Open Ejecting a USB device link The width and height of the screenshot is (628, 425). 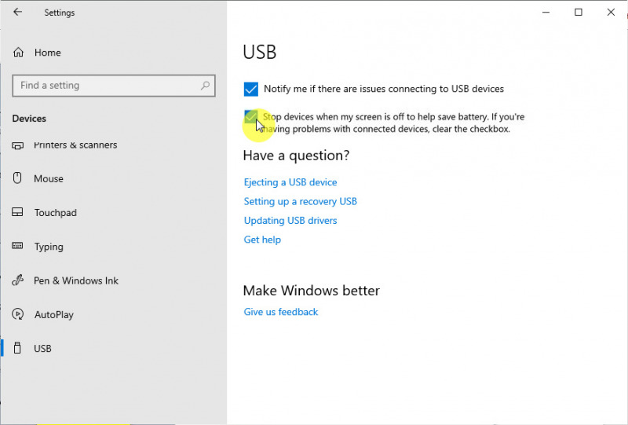pyautogui.click(x=290, y=182)
